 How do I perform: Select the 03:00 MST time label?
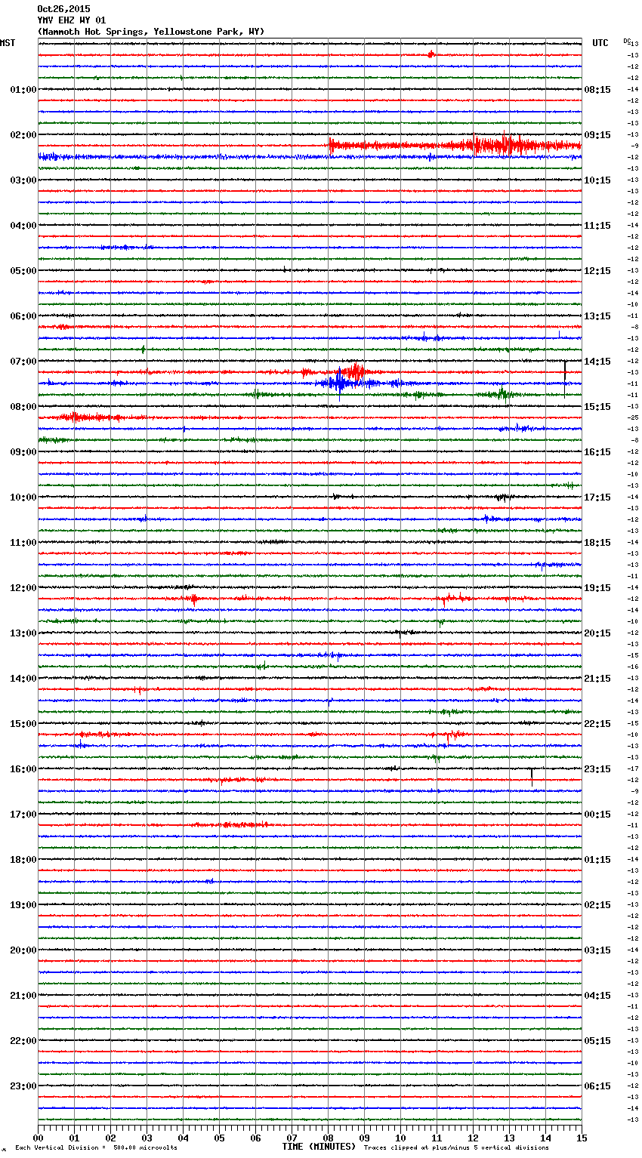click(x=23, y=180)
